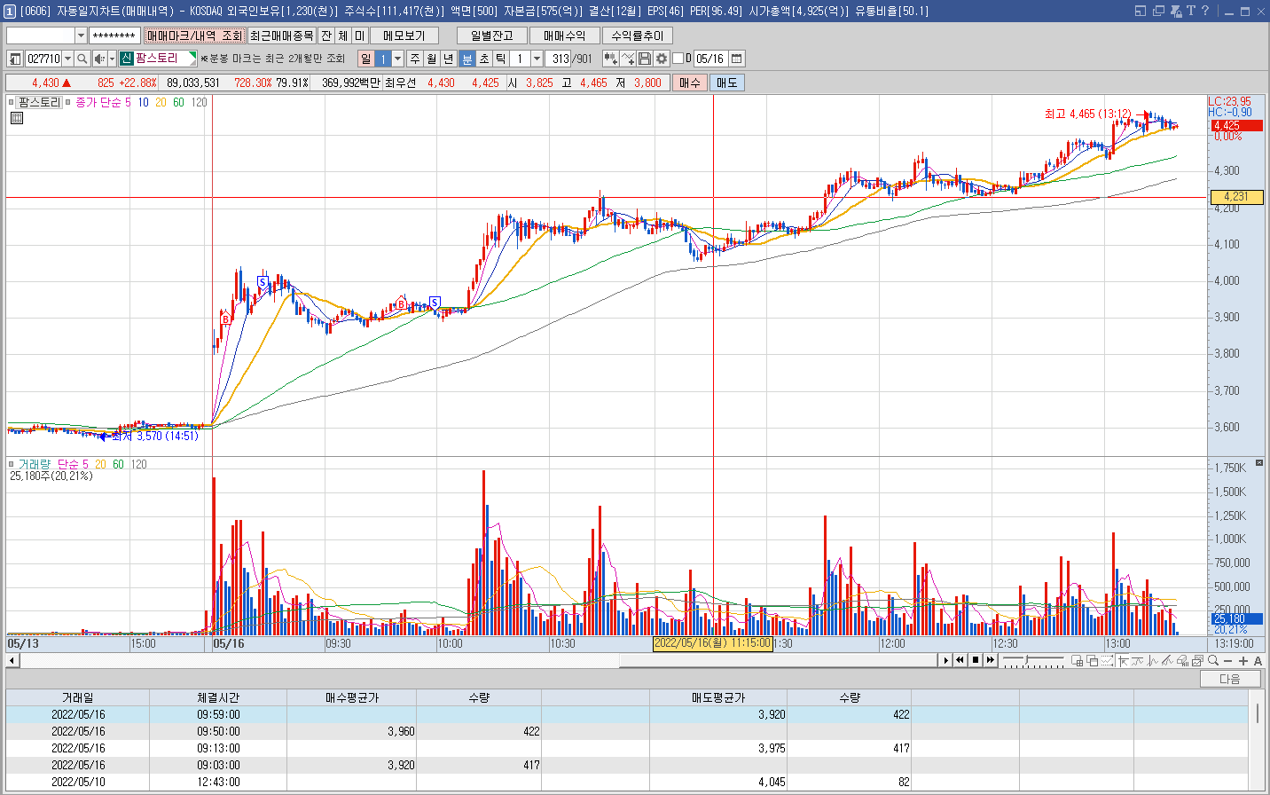Viewport: 1270px width, 795px height.
Task: Click the date field showing 05/16
Action: 711,59
